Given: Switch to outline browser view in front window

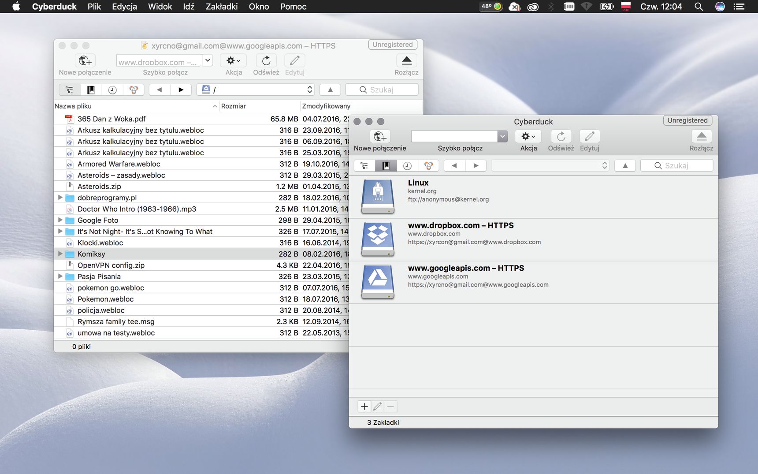Looking at the screenshot, I should coord(364,165).
